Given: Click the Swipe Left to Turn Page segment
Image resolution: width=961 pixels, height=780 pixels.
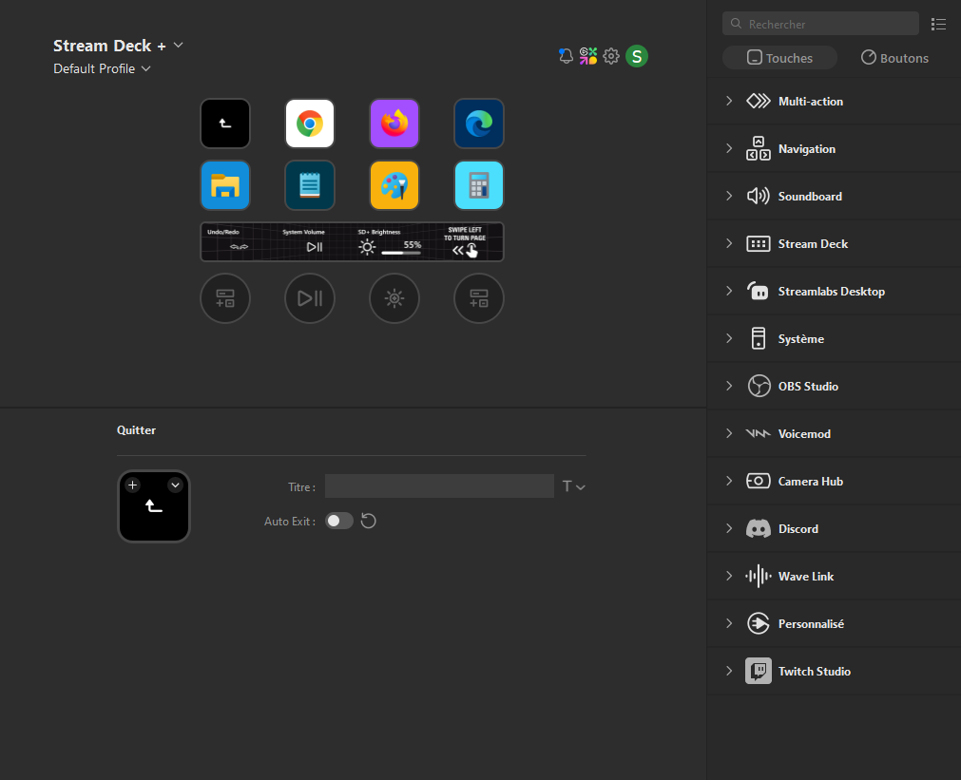Looking at the screenshot, I should (465, 241).
